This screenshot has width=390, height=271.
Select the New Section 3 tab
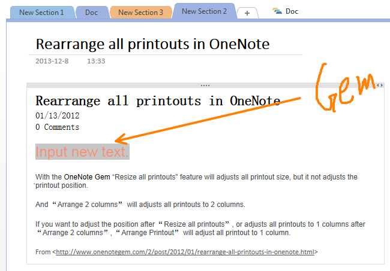click(x=140, y=13)
